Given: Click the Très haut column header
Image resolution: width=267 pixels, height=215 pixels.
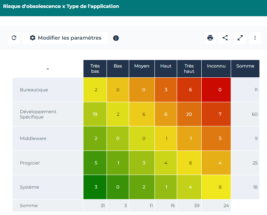Looking at the screenshot, I should 189,69.
